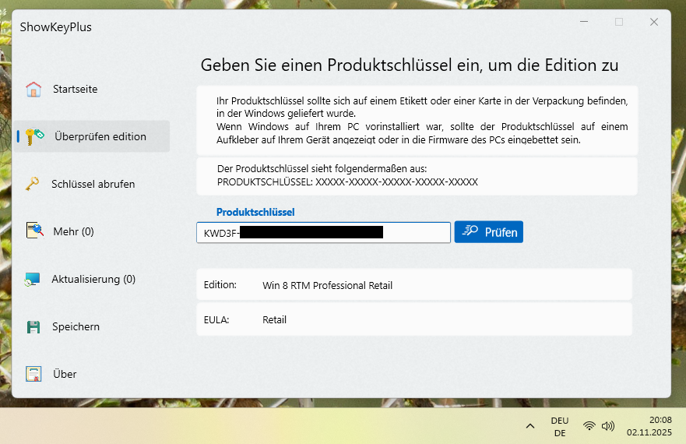
Task: Click the Wi-Fi network tray icon
Action: coord(589,425)
